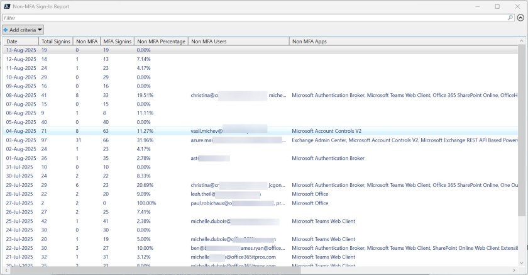Viewport: 528px width, 275px height.
Task: Select the 01-Aug-2025 date cell
Action: tap(21, 158)
